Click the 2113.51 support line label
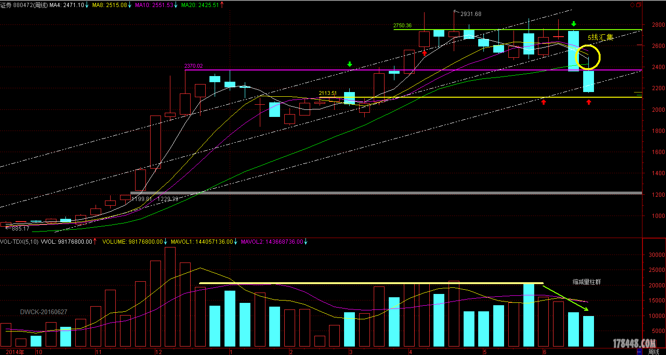The image size is (666, 355). pyautogui.click(x=329, y=93)
